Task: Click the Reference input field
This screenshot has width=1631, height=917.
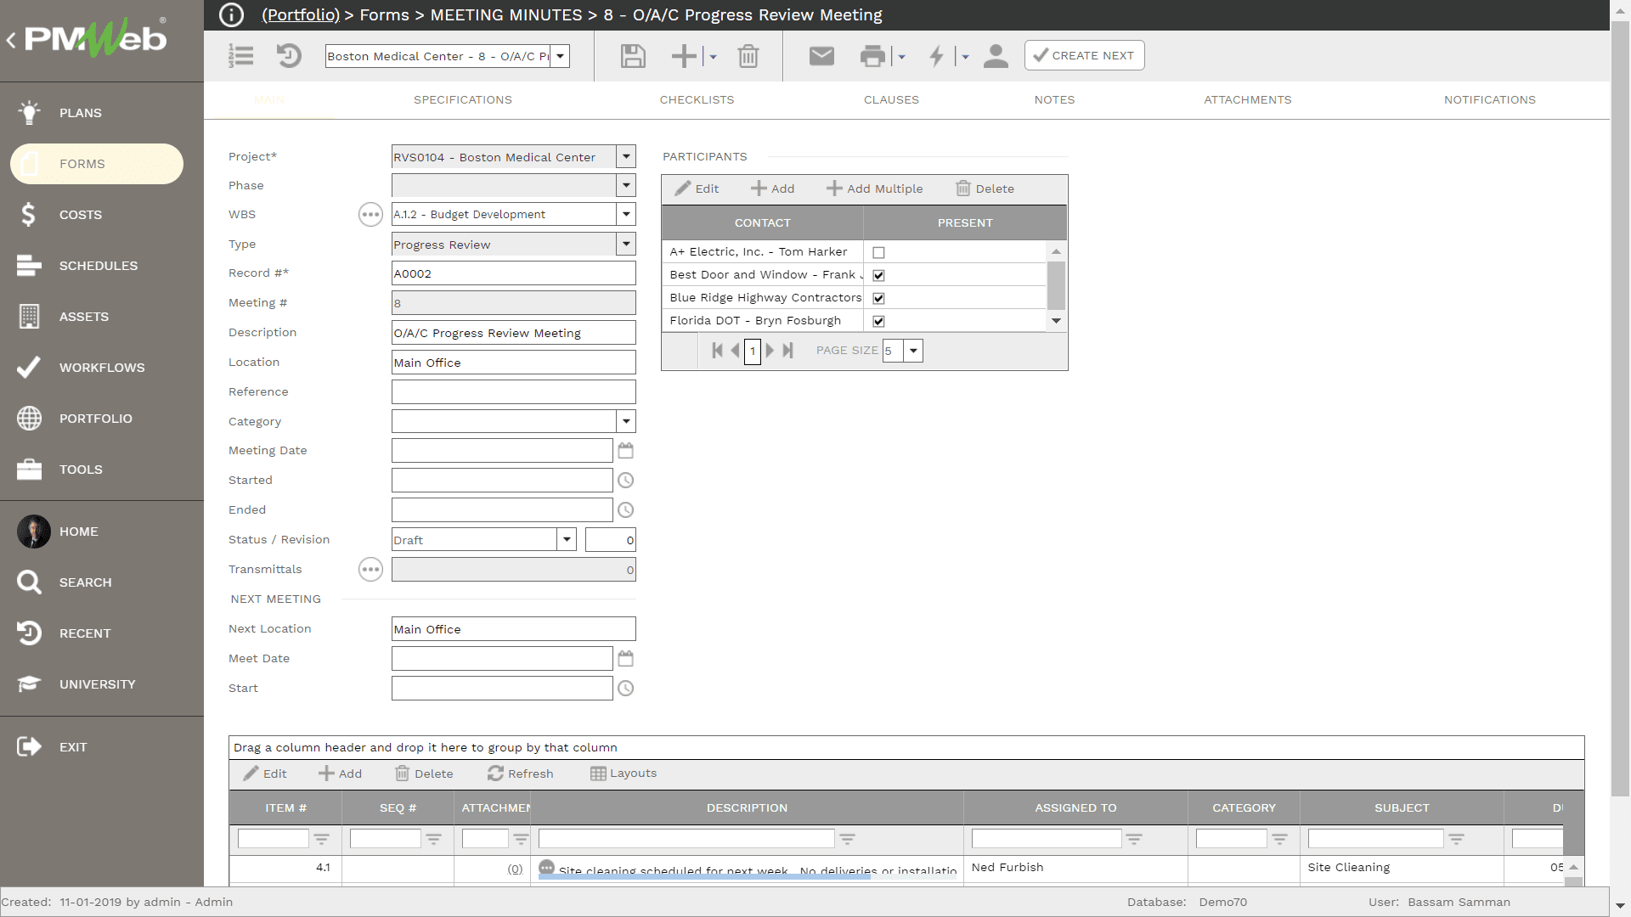Action: click(x=513, y=392)
